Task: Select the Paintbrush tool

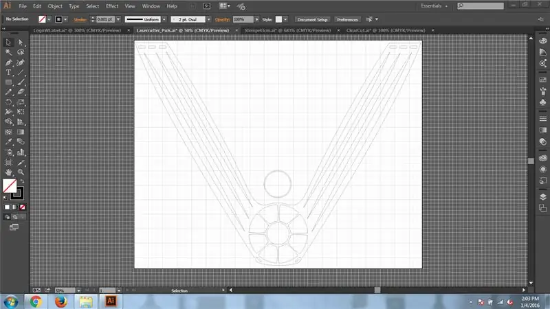Action: [x=21, y=82]
